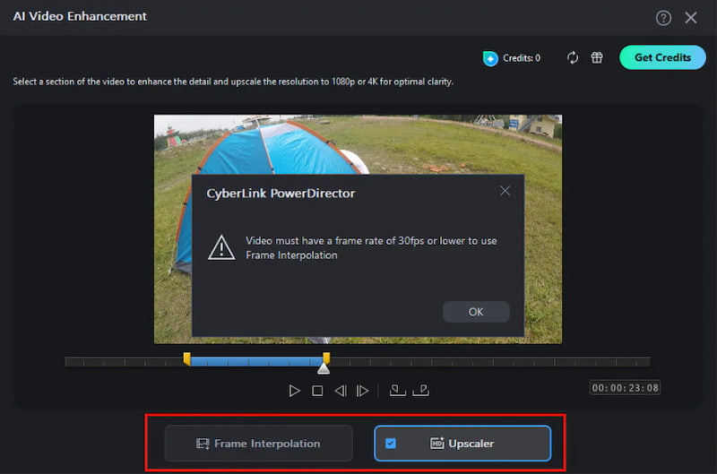Click the AI Video Enhancement title text

click(80, 16)
